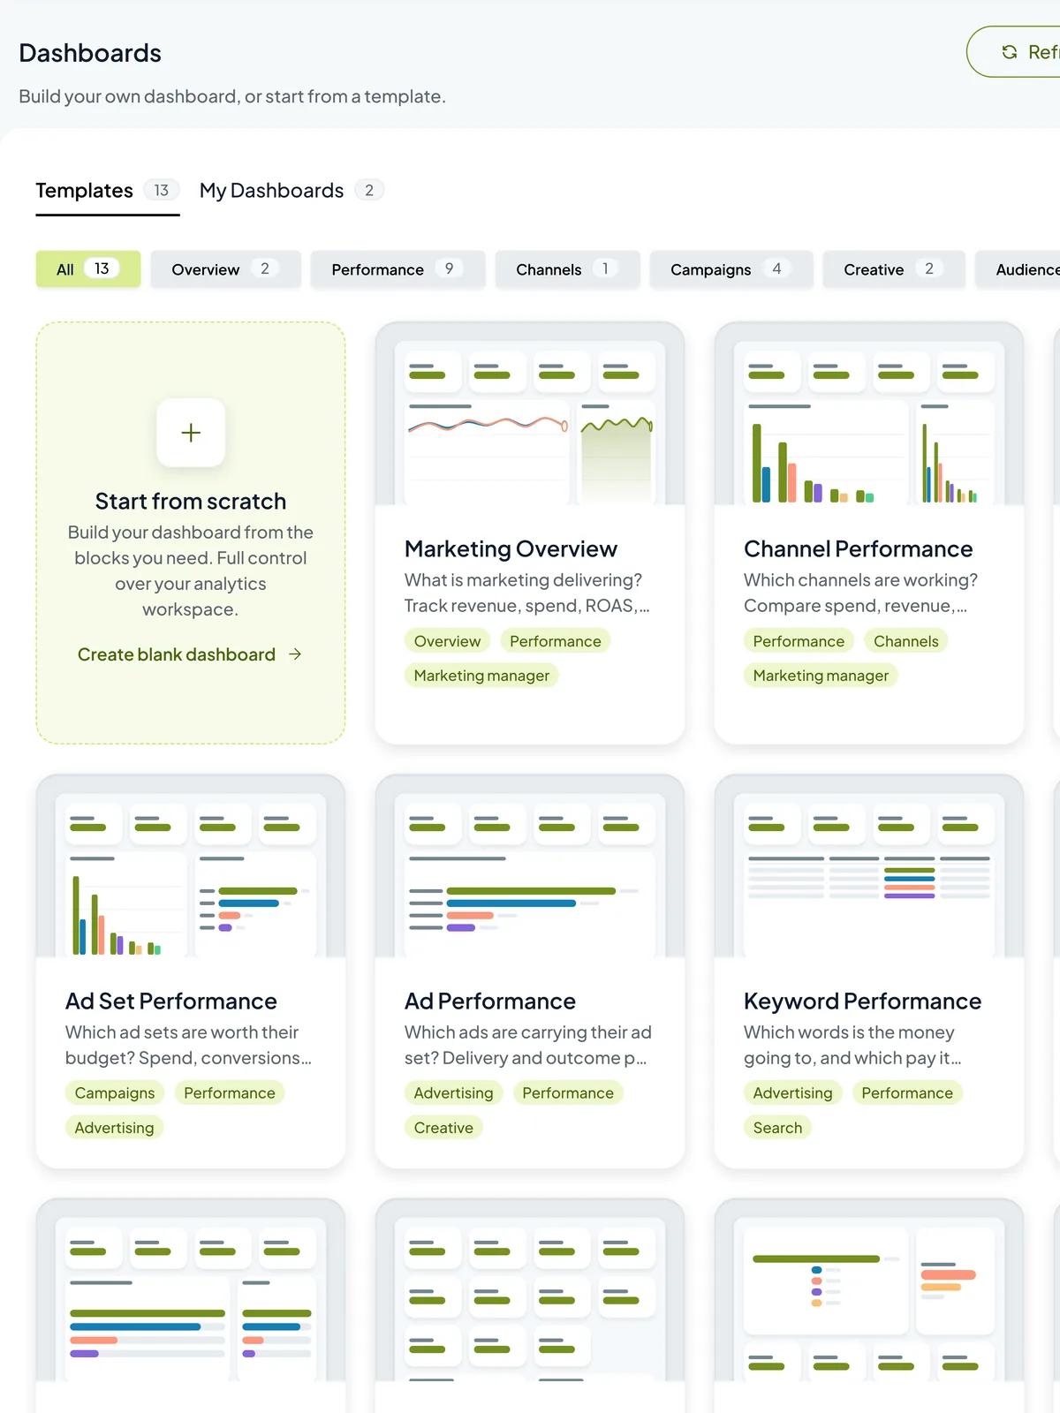Click Performance tag on Marketing Overview card
1060x1413 pixels.
point(556,641)
